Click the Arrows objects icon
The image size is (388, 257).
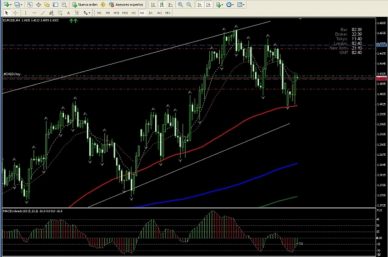tap(86, 13)
